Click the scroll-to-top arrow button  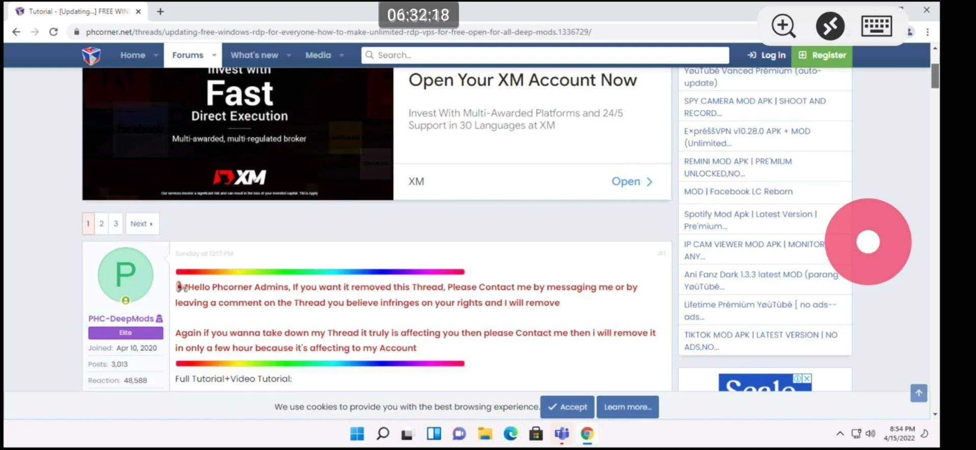tap(919, 393)
